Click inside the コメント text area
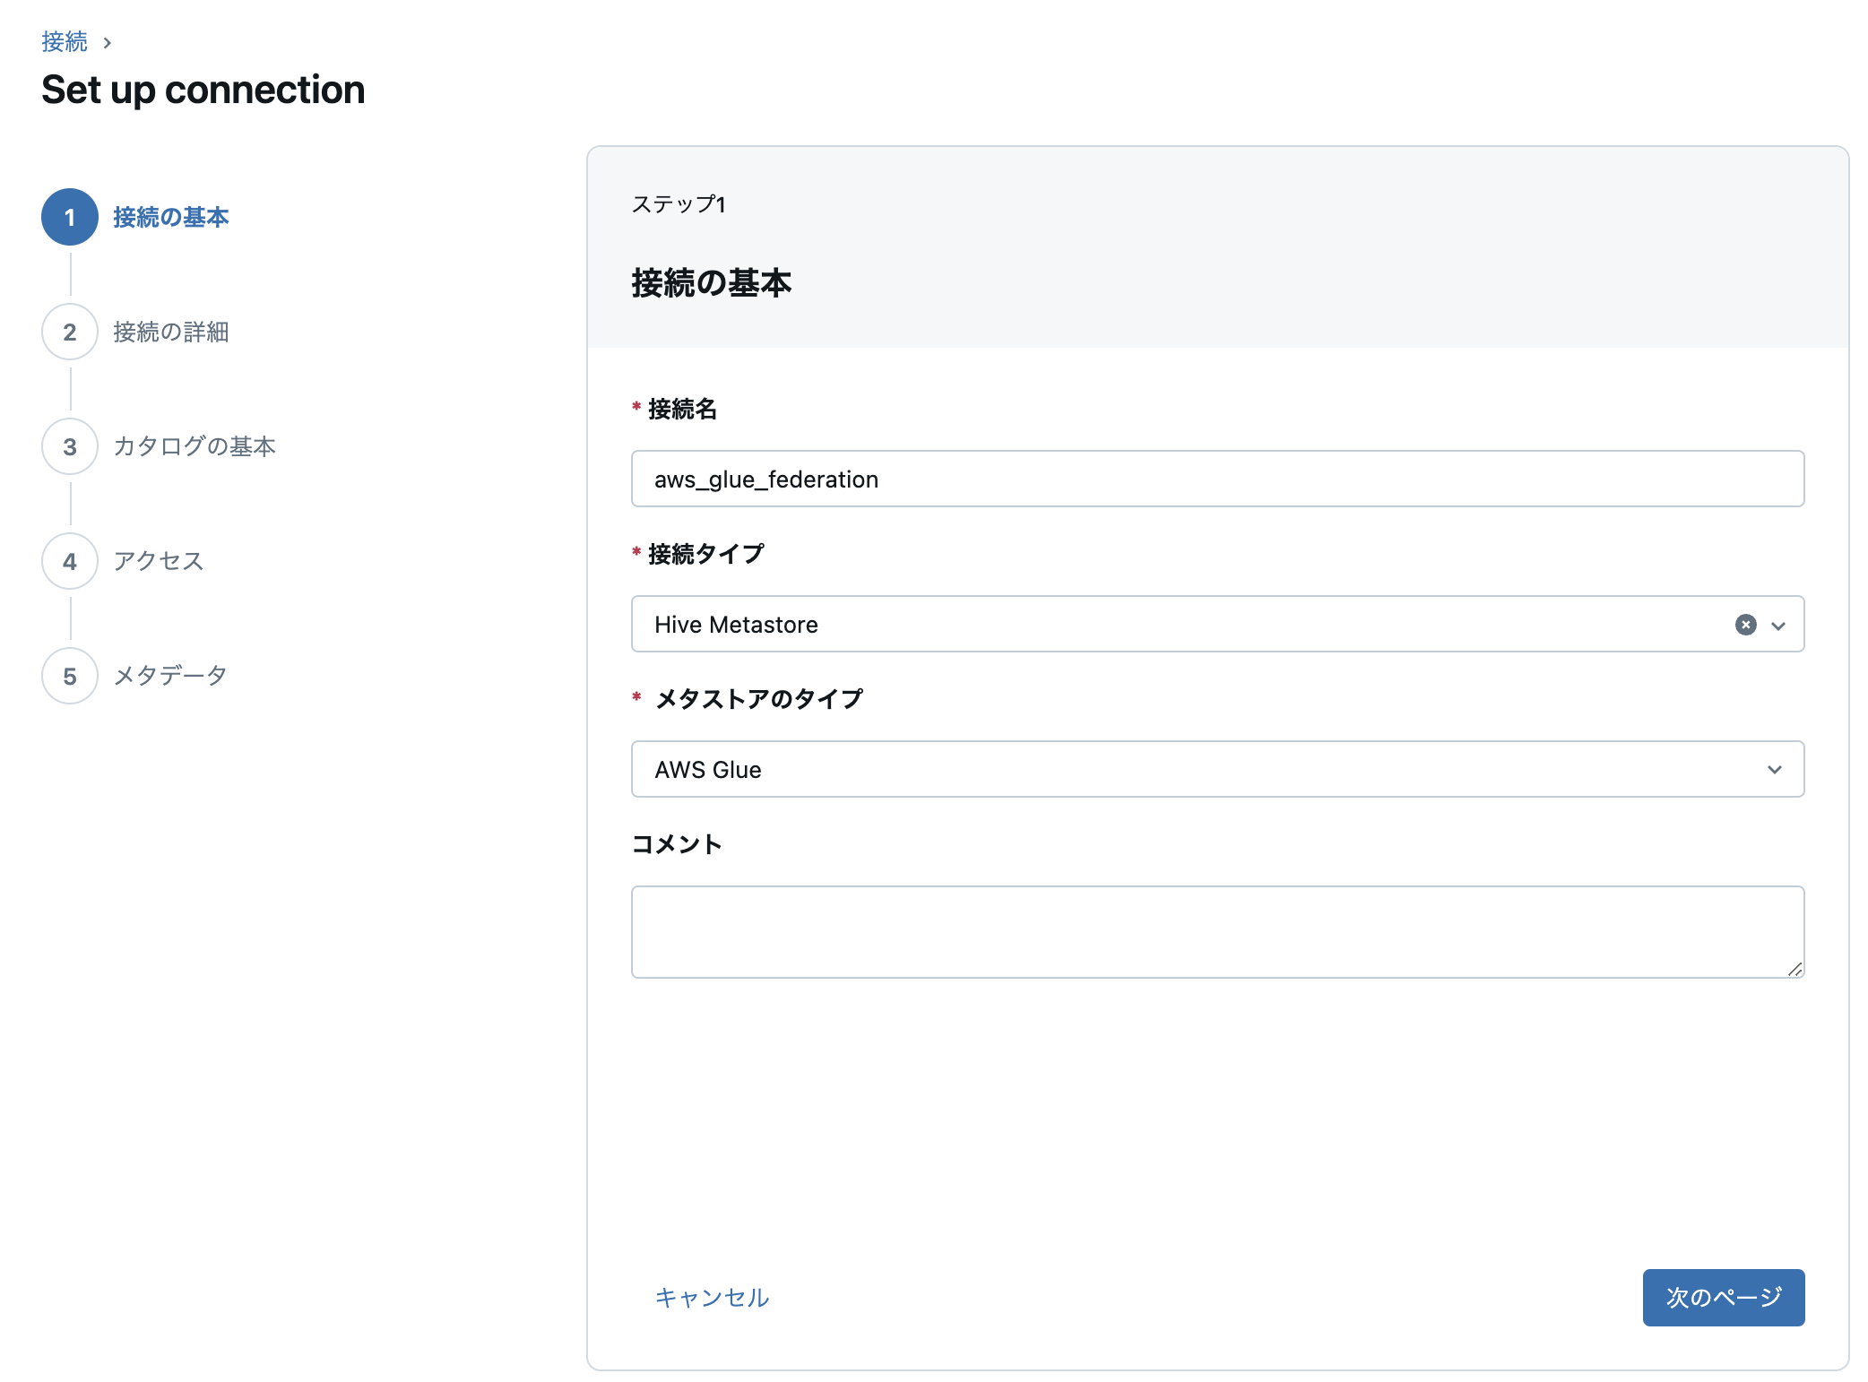This screenshot has height=1382, width=1868. pos(1217,932)
